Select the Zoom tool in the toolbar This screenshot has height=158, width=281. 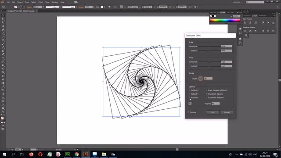(x=3, y=112)
